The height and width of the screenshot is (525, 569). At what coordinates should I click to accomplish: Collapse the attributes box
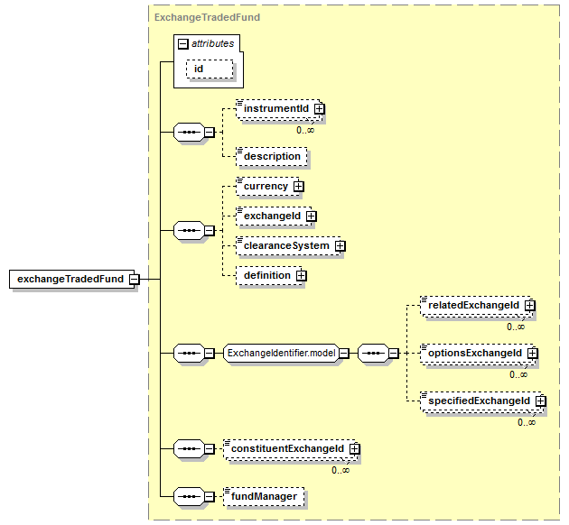click(x=183, y=43)
